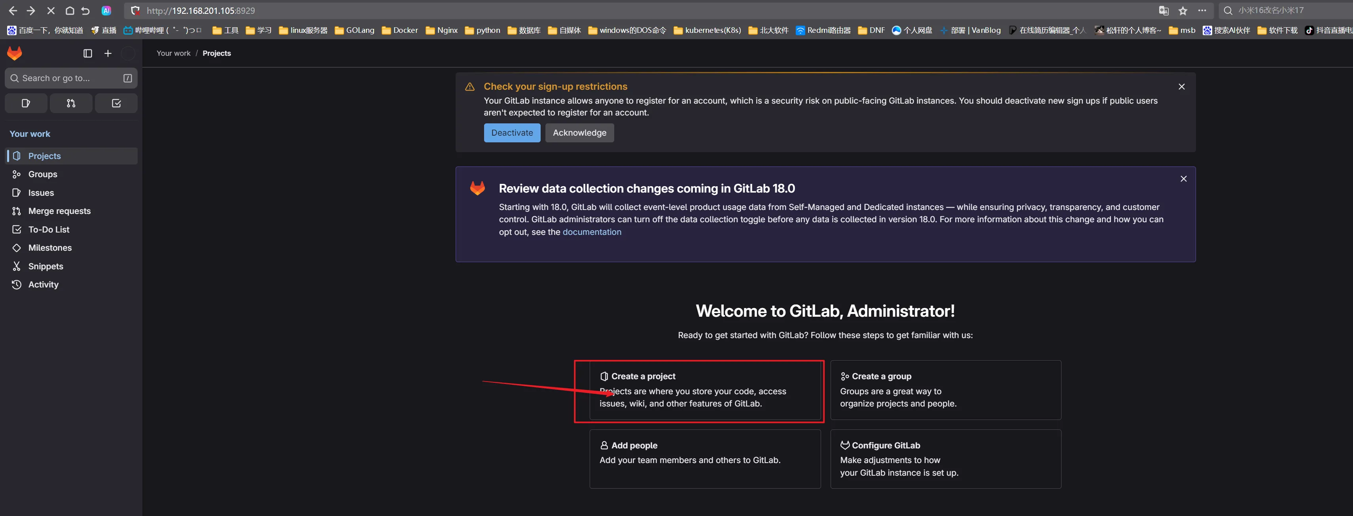Open merge requests shortcut icon
The height and width of the screenshot is (516, 1353).
coord(71,103)
